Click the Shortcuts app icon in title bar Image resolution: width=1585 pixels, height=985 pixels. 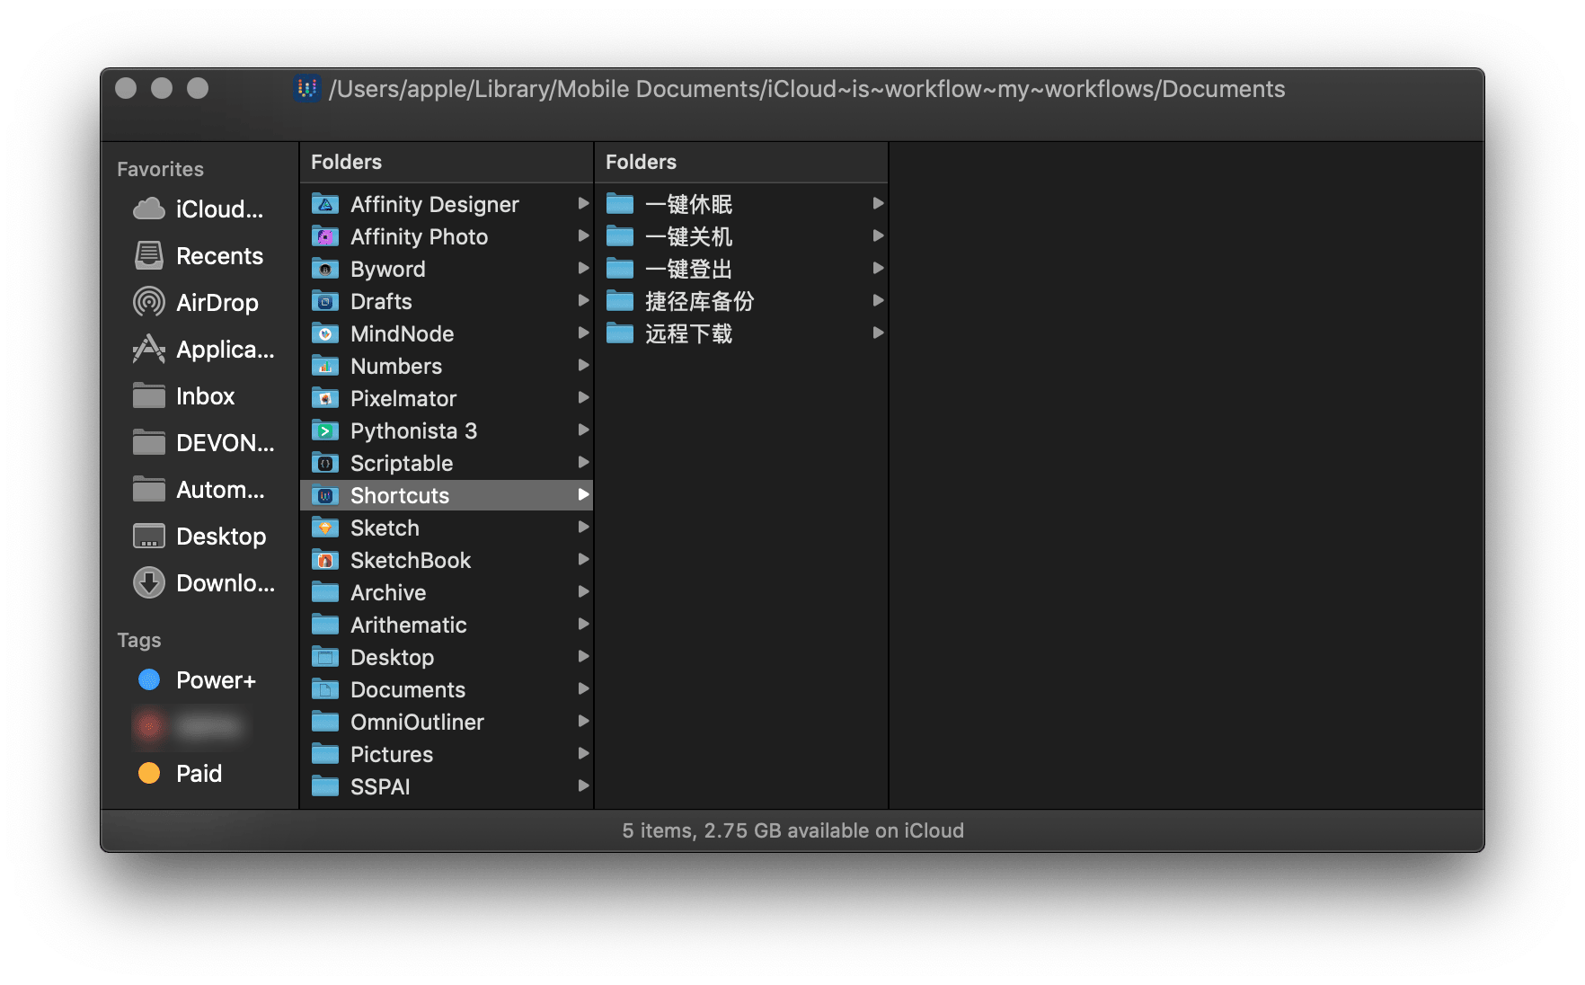[307, 88]
